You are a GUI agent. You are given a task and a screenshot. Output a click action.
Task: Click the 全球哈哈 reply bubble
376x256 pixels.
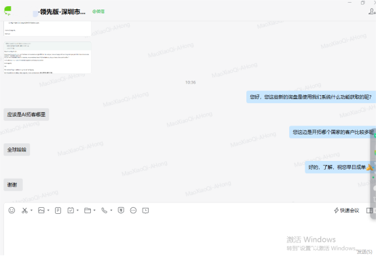16,149
